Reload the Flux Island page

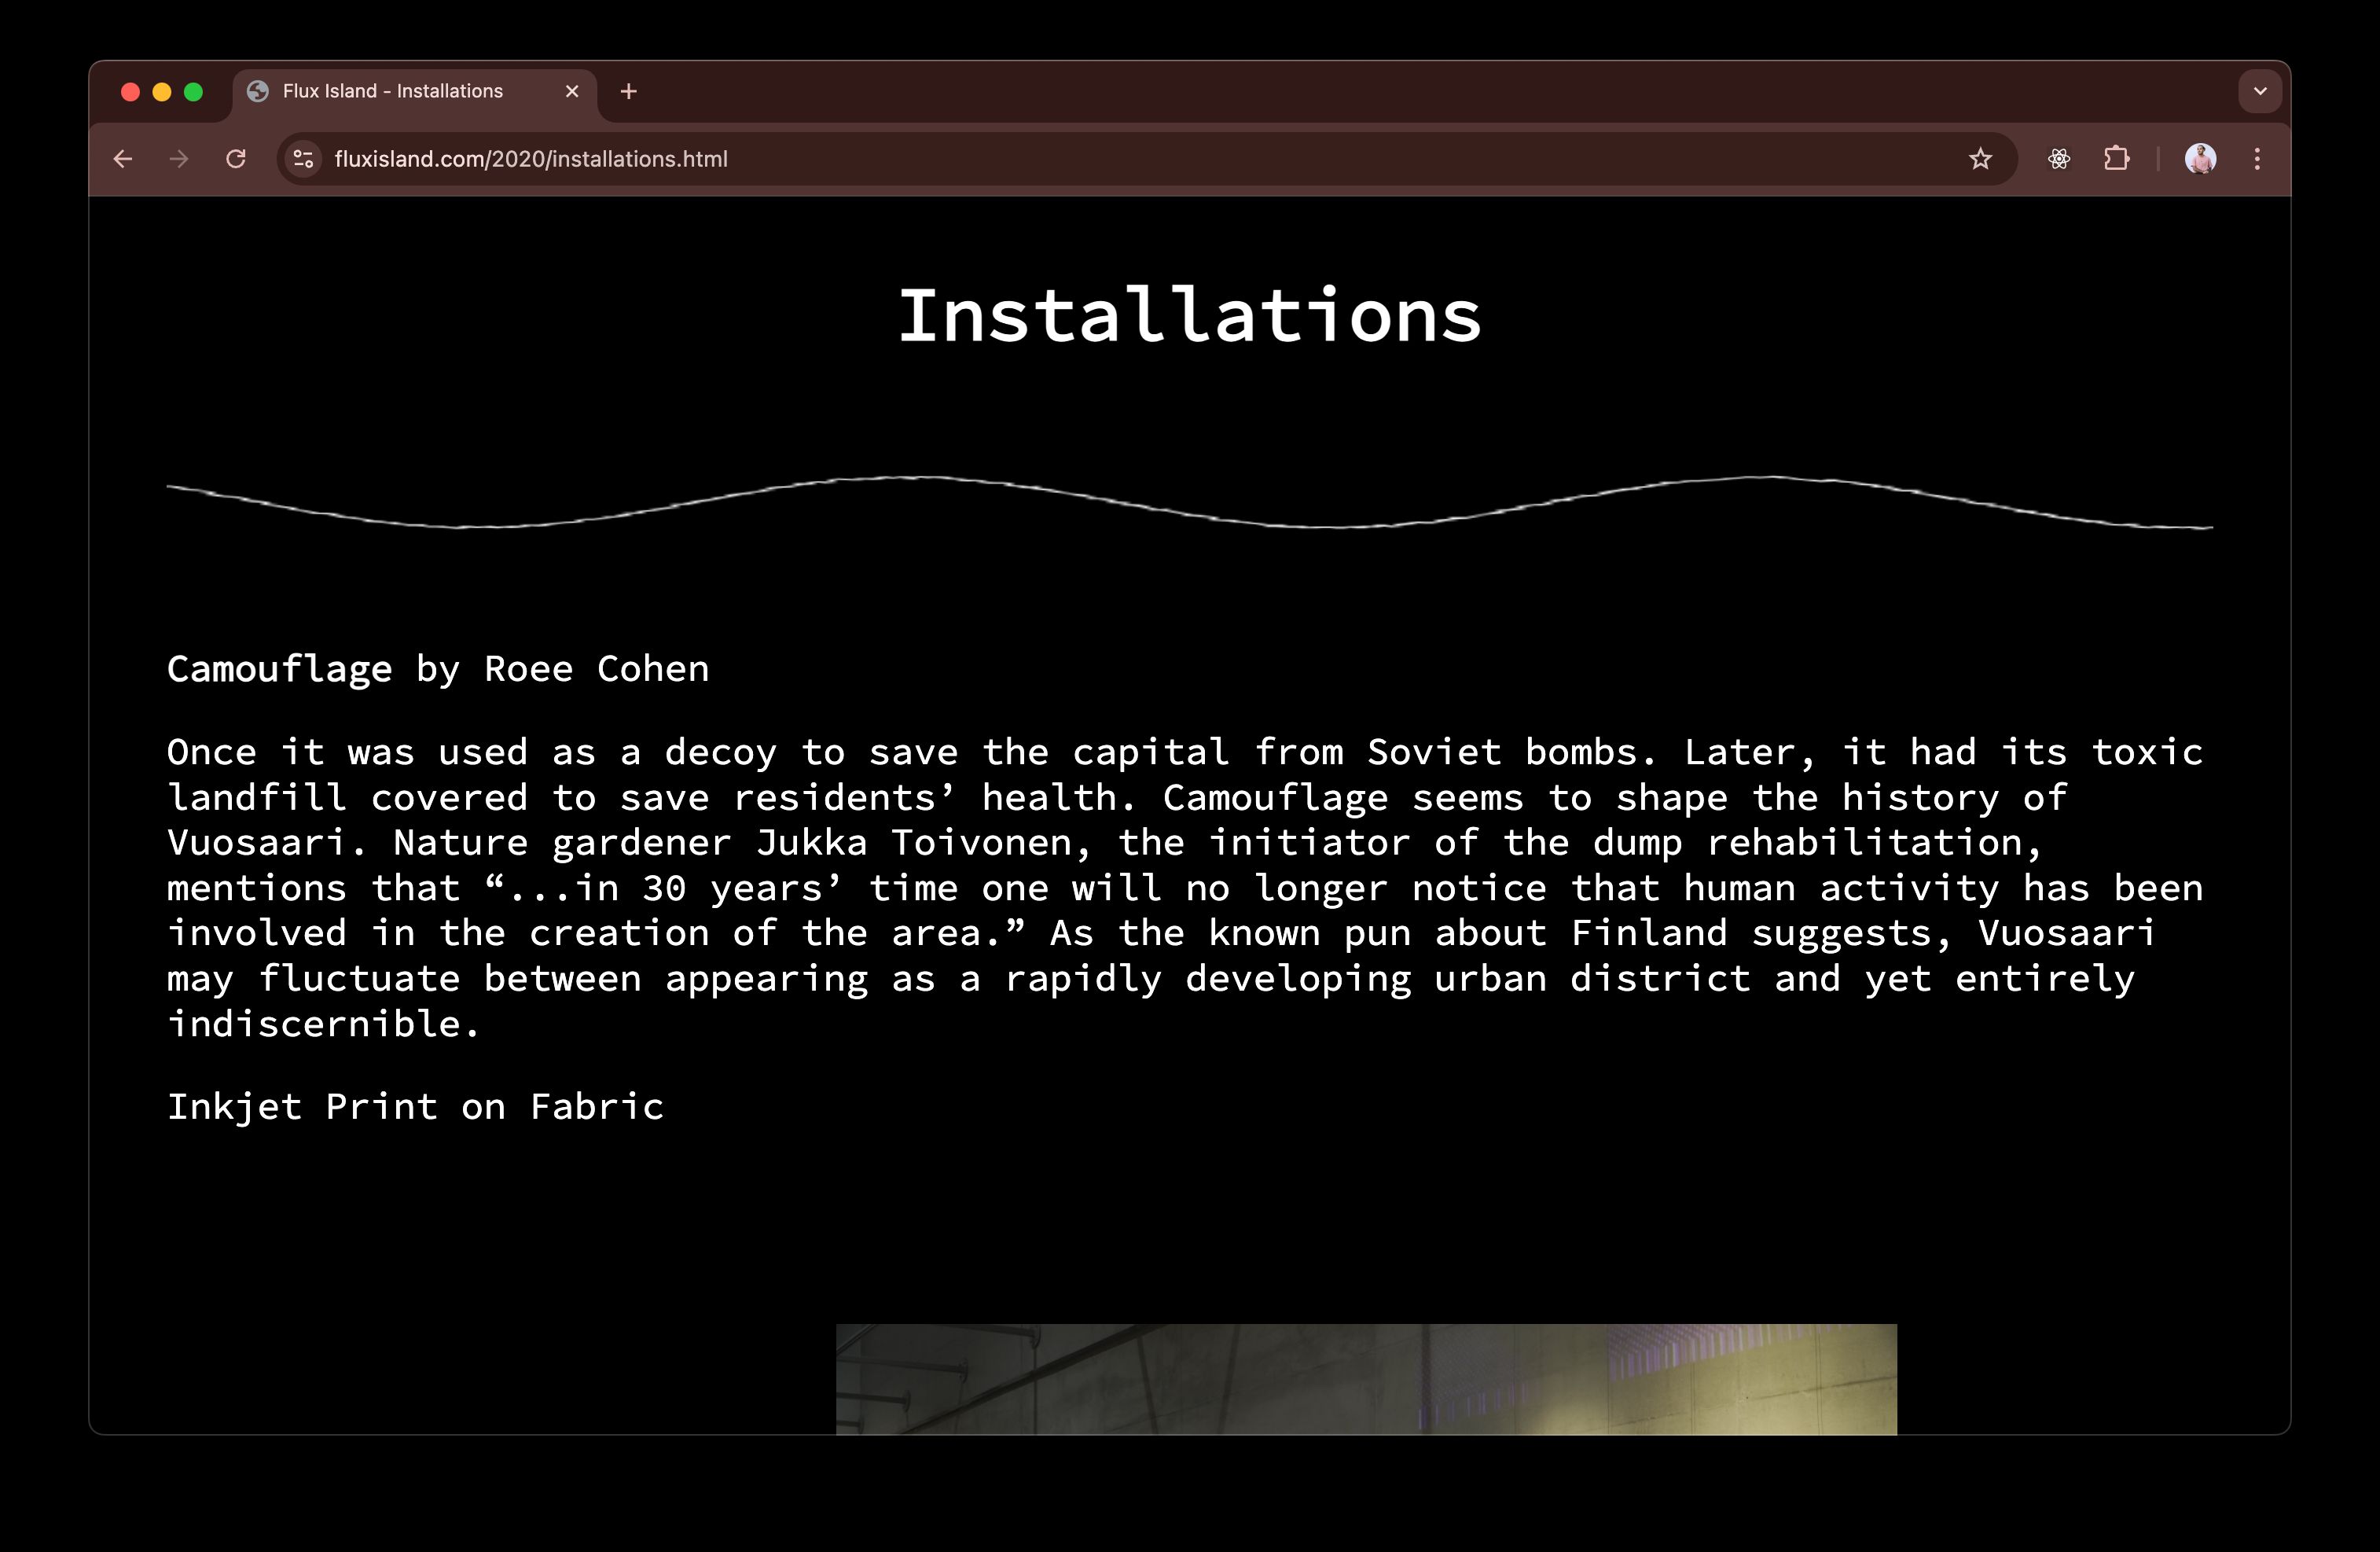236,159
